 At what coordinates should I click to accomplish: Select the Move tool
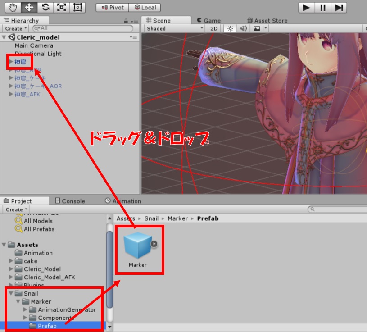[x=29, y=7]
